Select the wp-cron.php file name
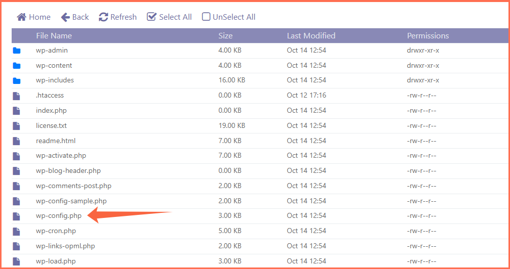 point(56,231)
